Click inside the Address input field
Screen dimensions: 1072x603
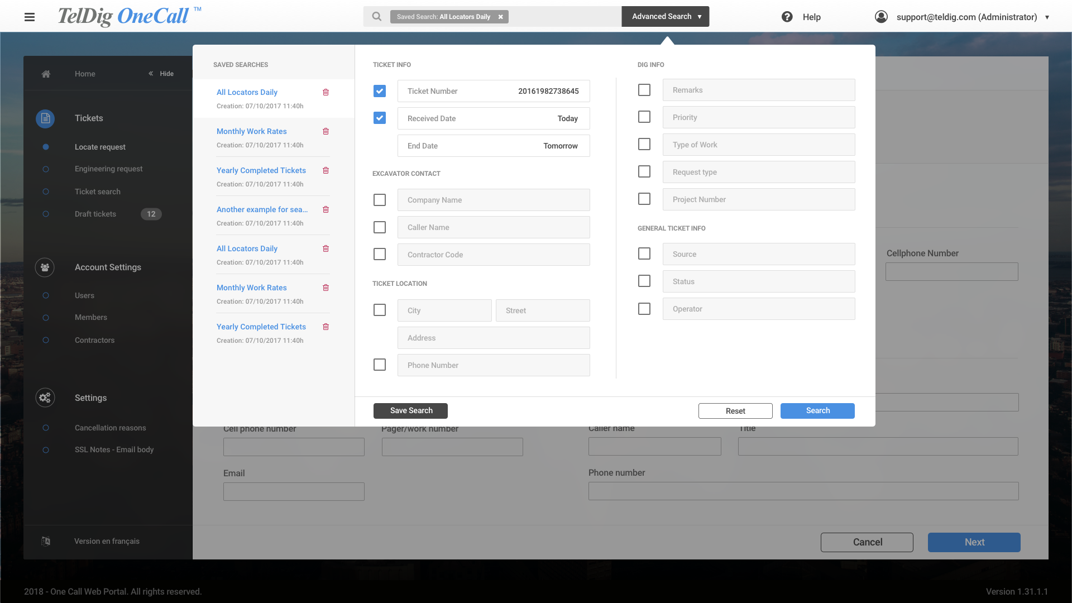(x=494, y=338)
